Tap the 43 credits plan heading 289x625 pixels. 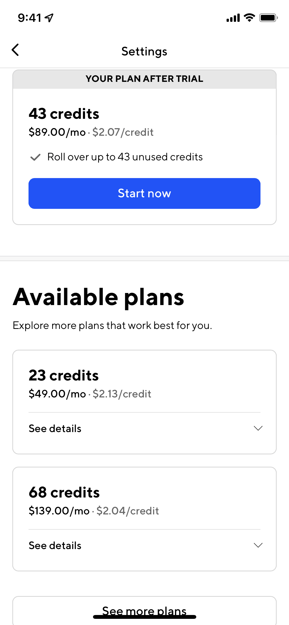click(64, 114)
